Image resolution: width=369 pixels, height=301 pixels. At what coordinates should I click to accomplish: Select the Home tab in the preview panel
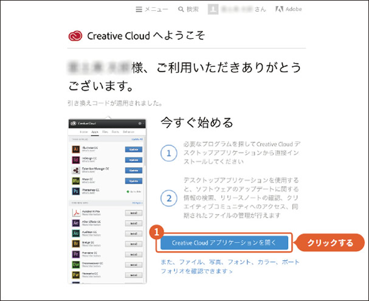[x=84, y=132]
